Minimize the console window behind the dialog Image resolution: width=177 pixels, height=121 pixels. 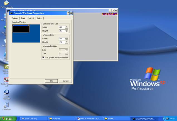click(110, 11)
